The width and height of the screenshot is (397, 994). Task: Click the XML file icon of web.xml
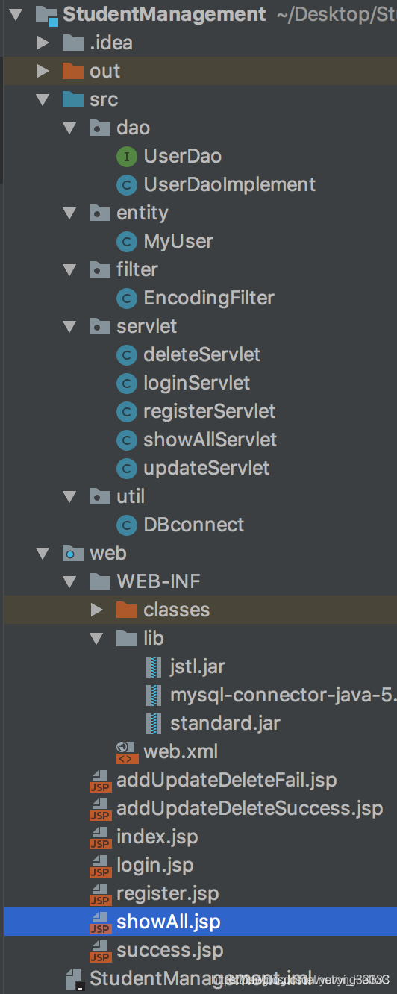tap(127, 752)
